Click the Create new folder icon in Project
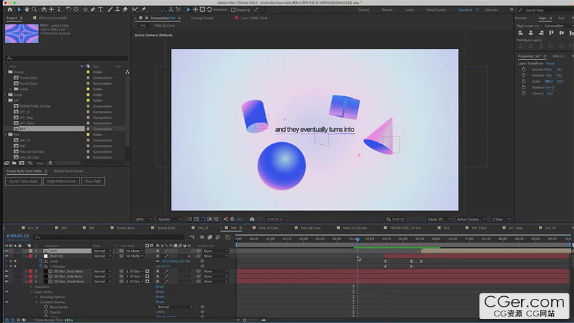This screenshot has height=323, width=574. tap(14, 163)
